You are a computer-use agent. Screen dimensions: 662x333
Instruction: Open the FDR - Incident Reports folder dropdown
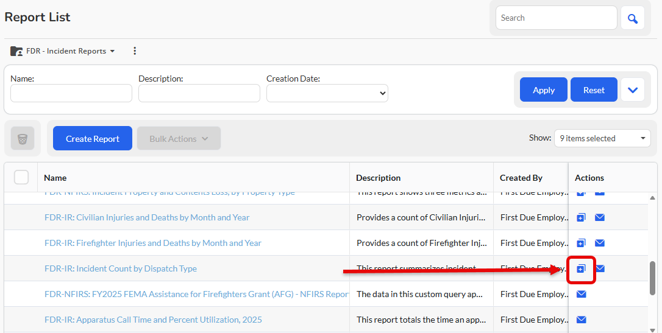(x=71, y=51)
